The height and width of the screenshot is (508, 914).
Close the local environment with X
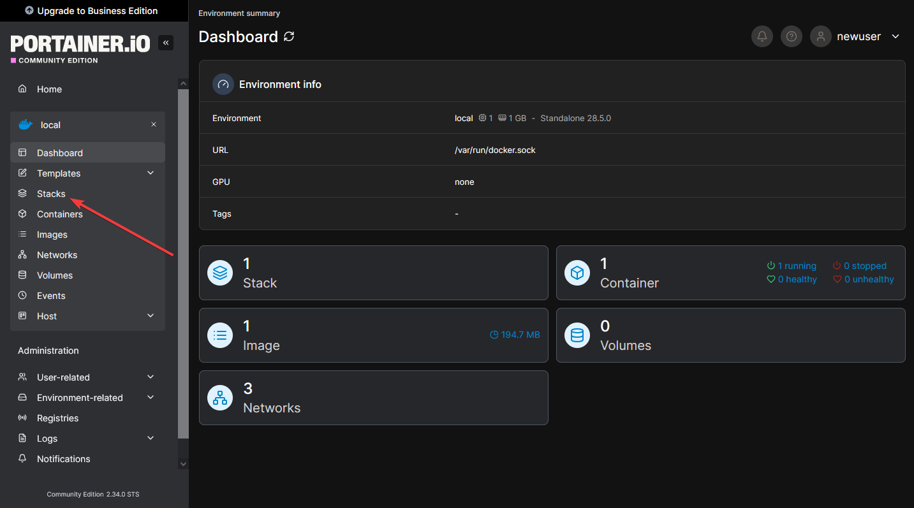pos(154,125)
